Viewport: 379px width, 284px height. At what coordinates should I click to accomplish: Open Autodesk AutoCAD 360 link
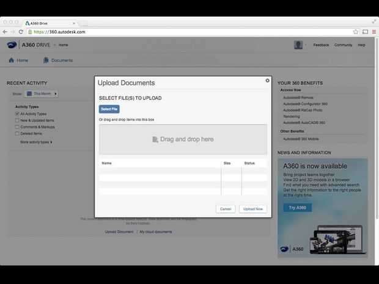pos(304,123)
